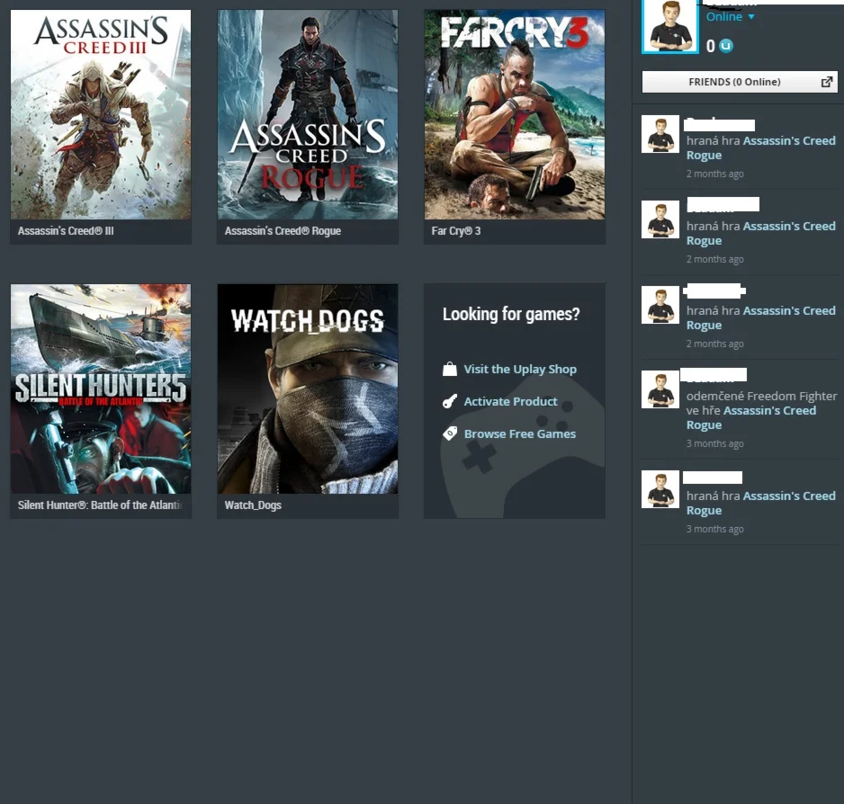844x804 pixels.
Task: Click the bottom friend's avatar in the activity feed
Action: (660, 488)
